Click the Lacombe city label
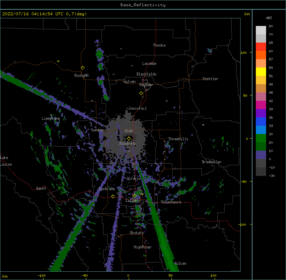Image resolution: width=286 pixels, height=280 pixels. 149,64
